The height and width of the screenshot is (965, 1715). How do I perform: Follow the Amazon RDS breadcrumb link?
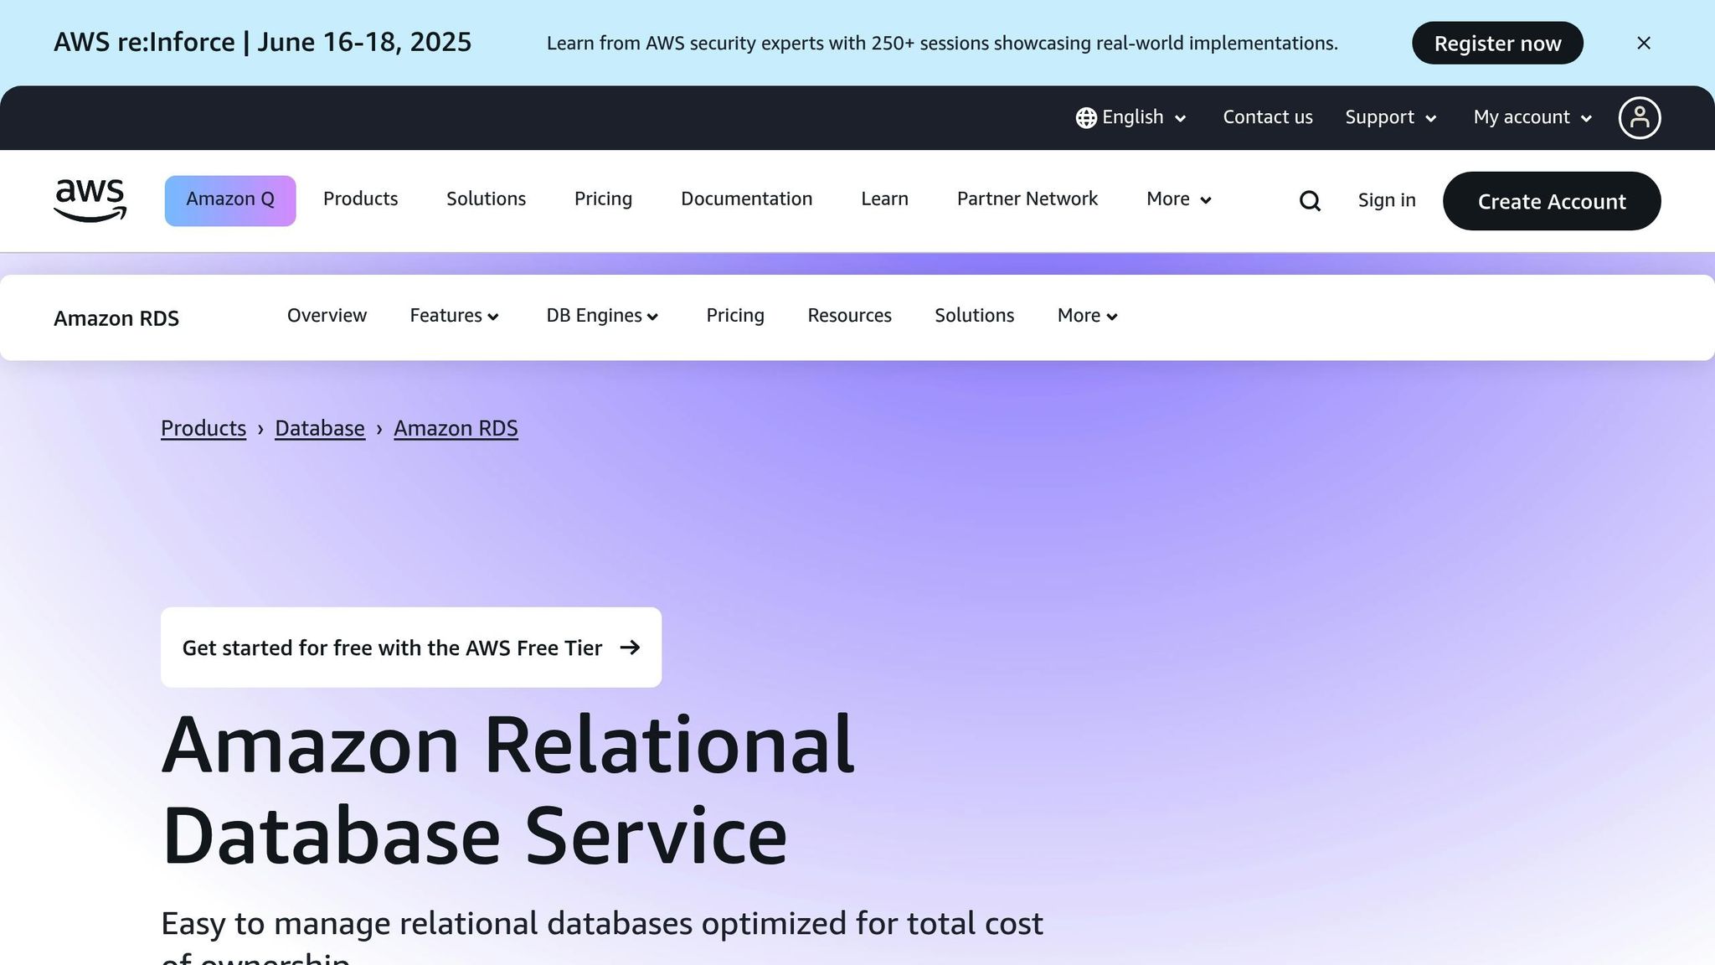click(x=456, y=428)
